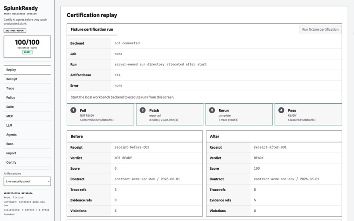
Task: Click the After Score value '100'
Action: pyautogui.click(x=256, y=168)
